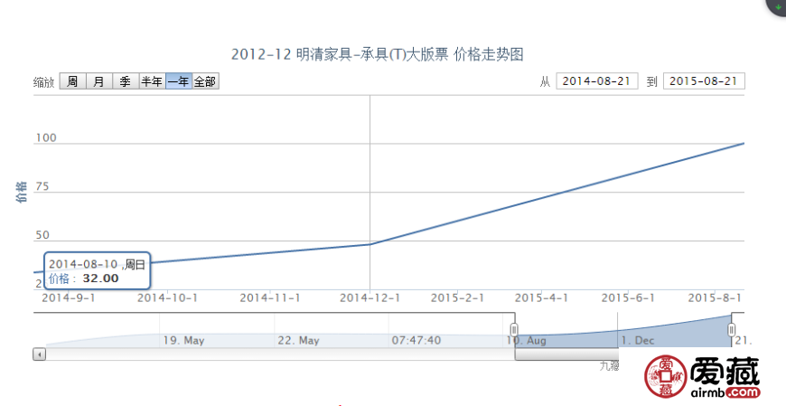Click the navigator label 07:47:40
The height and width of the screenshot is (406, 786).
[416, 340]
